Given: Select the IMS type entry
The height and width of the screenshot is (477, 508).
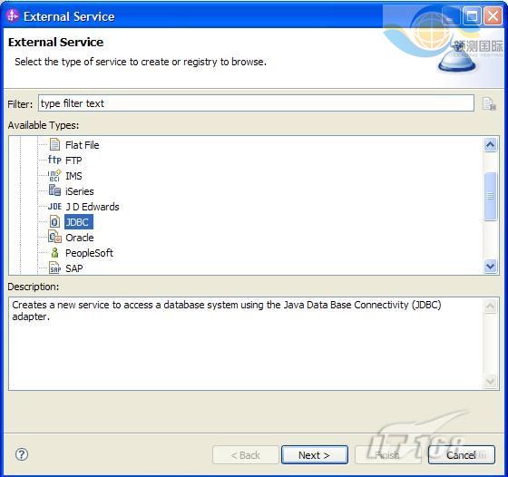Looking at the screenshot, I should click(x=73, y=176).
